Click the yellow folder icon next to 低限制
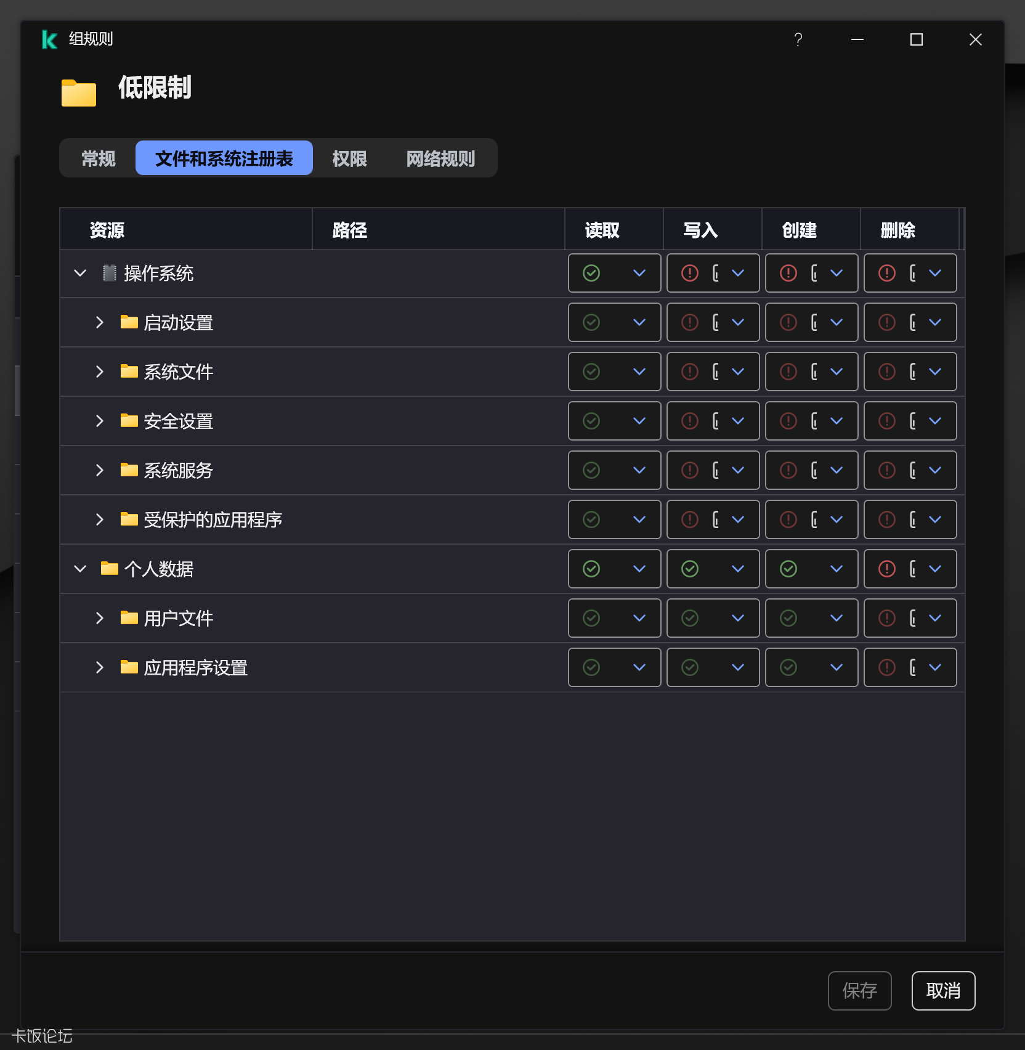The image size is (1025, 1050). (78, 92)
